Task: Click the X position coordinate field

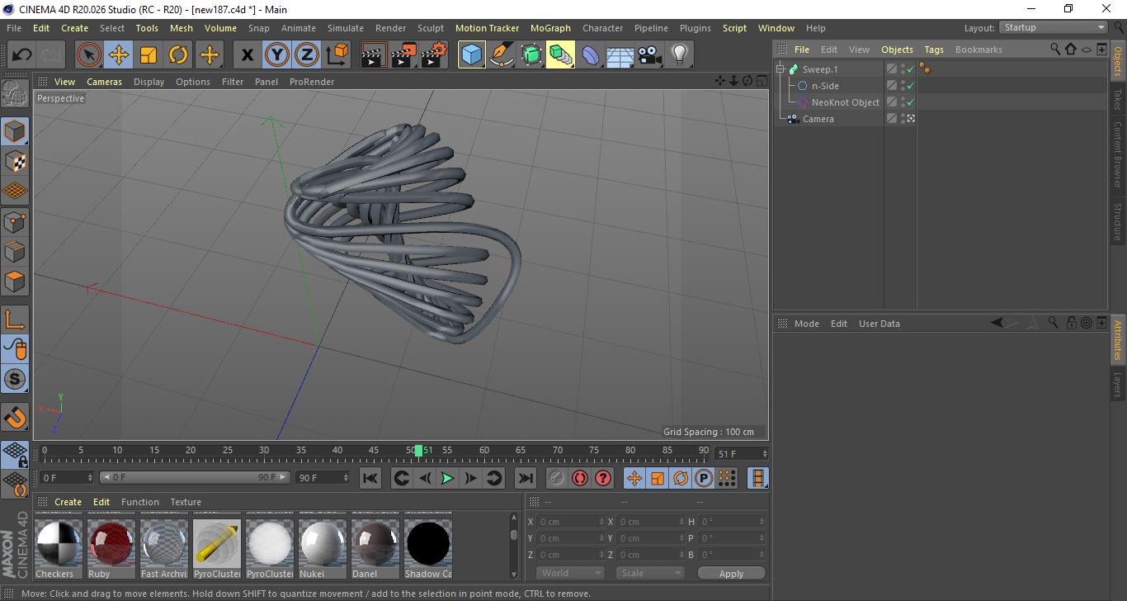Action: coord(571,522)
